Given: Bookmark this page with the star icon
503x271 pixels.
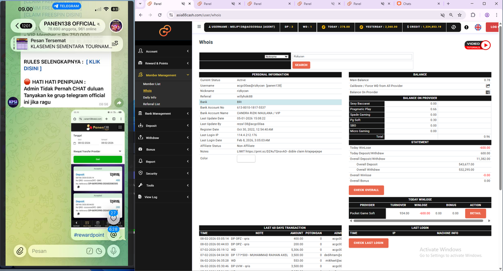Looking at the screenshot, I should point(460,15).
